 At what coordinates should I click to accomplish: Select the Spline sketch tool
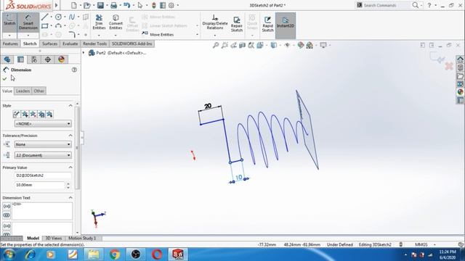click(x=72, y=17)
